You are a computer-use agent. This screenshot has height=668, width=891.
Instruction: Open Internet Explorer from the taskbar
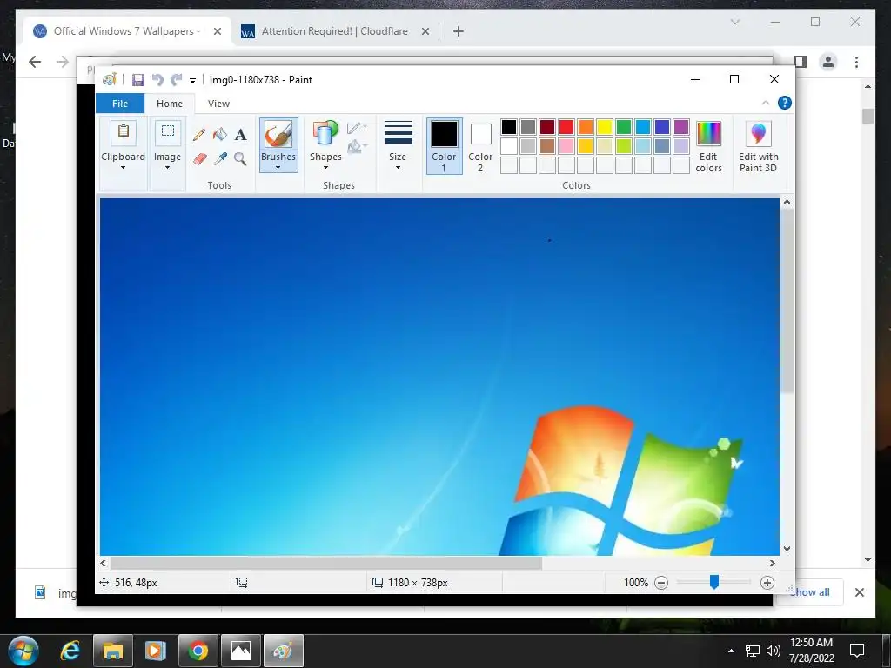click(70, 651)
